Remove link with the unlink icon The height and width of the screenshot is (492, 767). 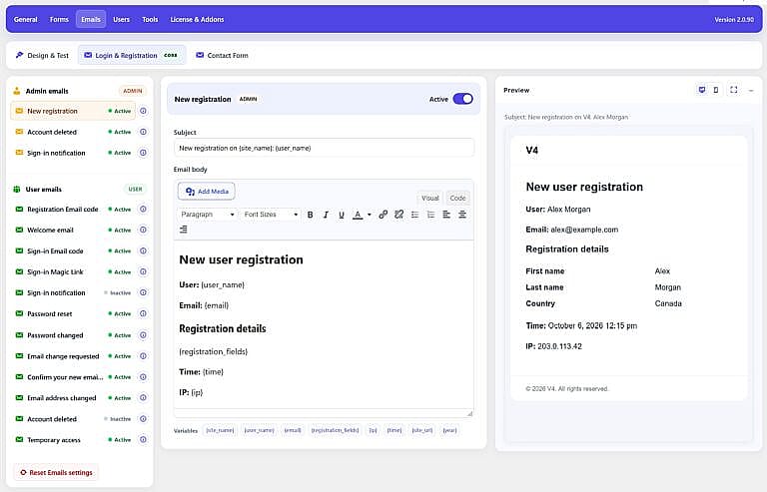[399, 215]
